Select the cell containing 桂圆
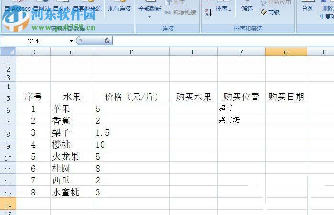Image resolution: width=334 pixels, height=215 pixels. coord(72,168)
